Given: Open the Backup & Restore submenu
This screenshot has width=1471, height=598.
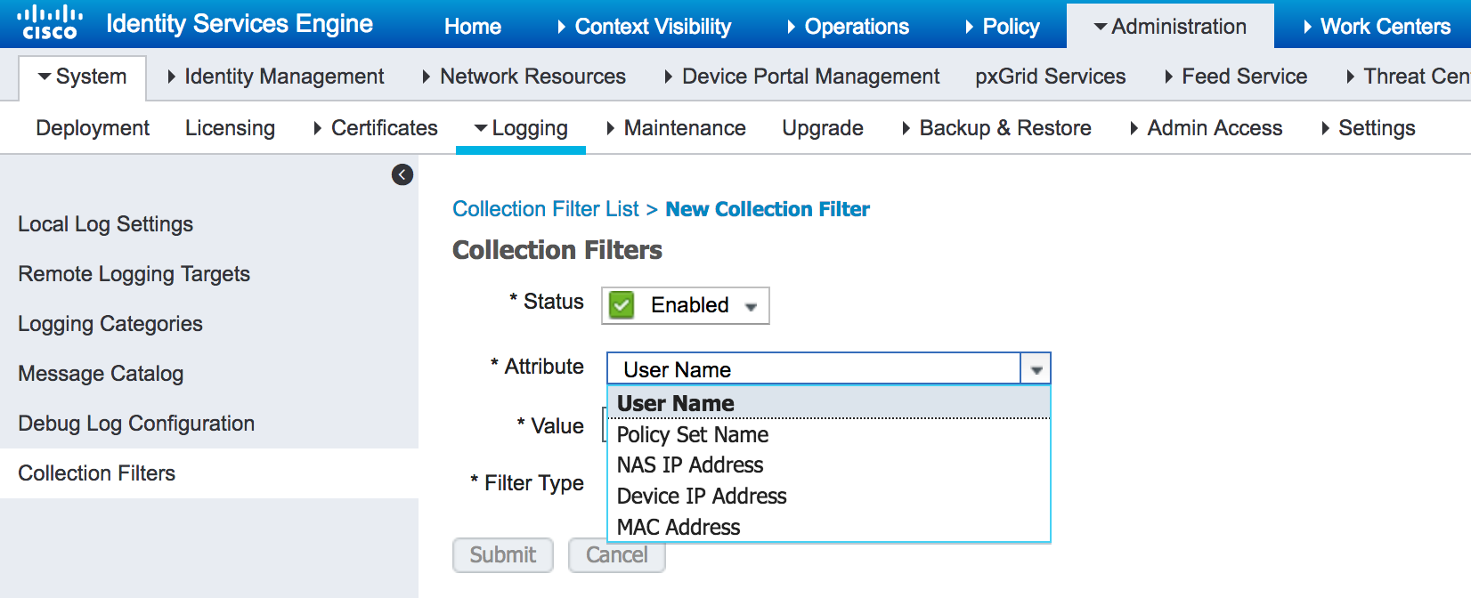Looking at the screenshot, I should (x=1004, y=128).
